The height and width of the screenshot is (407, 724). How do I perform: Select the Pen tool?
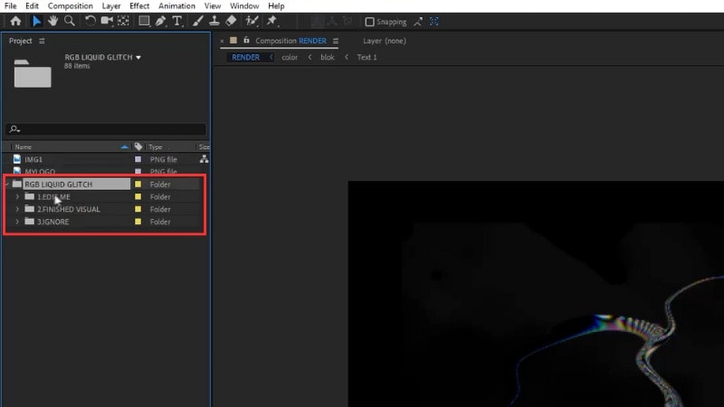[x=160, y=21]
